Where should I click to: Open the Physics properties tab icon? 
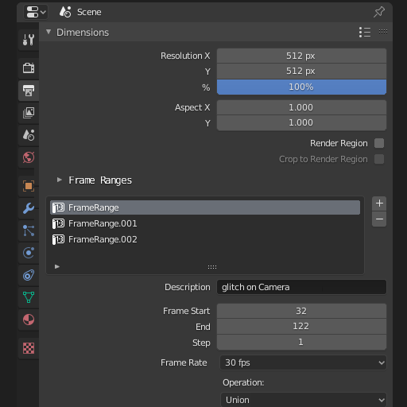click(29, 253)
